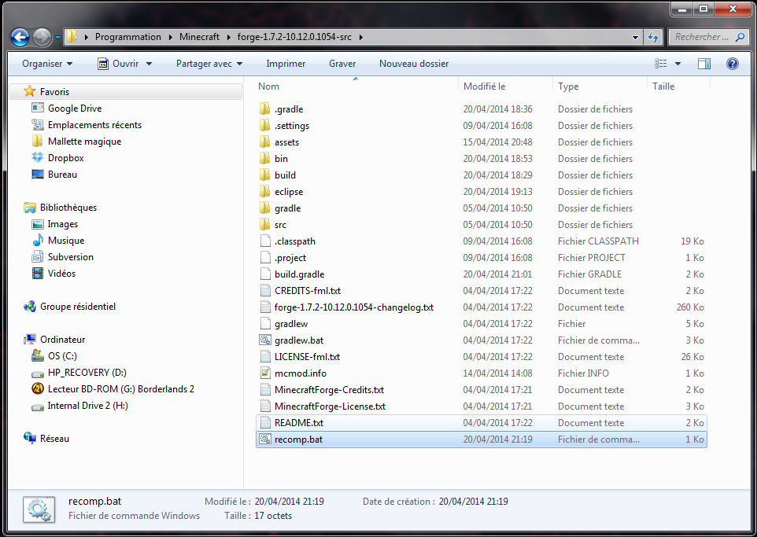
Task: Expand the view options dropdown arrow
Action: (678, 64)
